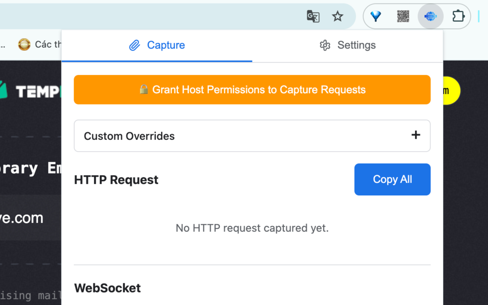This screenshot has width=488, height=305.
Task: Open the QR code extension
Action: [x=403, y=16]
